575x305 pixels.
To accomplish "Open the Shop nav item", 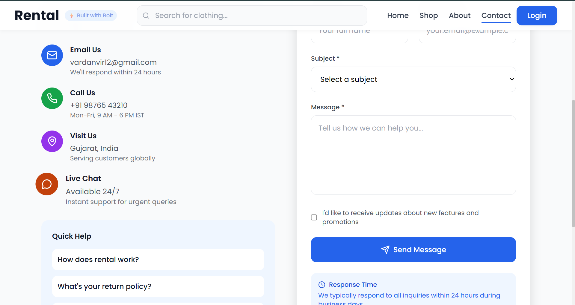I will coord(428,16).
